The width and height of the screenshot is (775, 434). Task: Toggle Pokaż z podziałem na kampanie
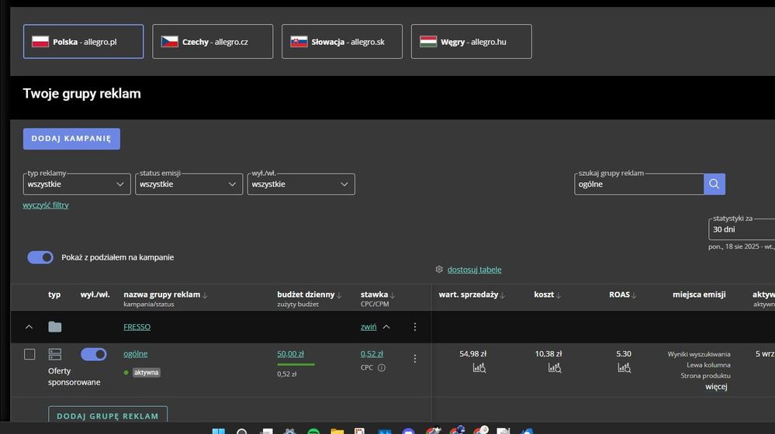click(x=40, y=257)
